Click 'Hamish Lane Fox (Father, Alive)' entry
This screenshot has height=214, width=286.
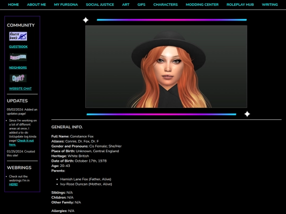tap(86, 179)
